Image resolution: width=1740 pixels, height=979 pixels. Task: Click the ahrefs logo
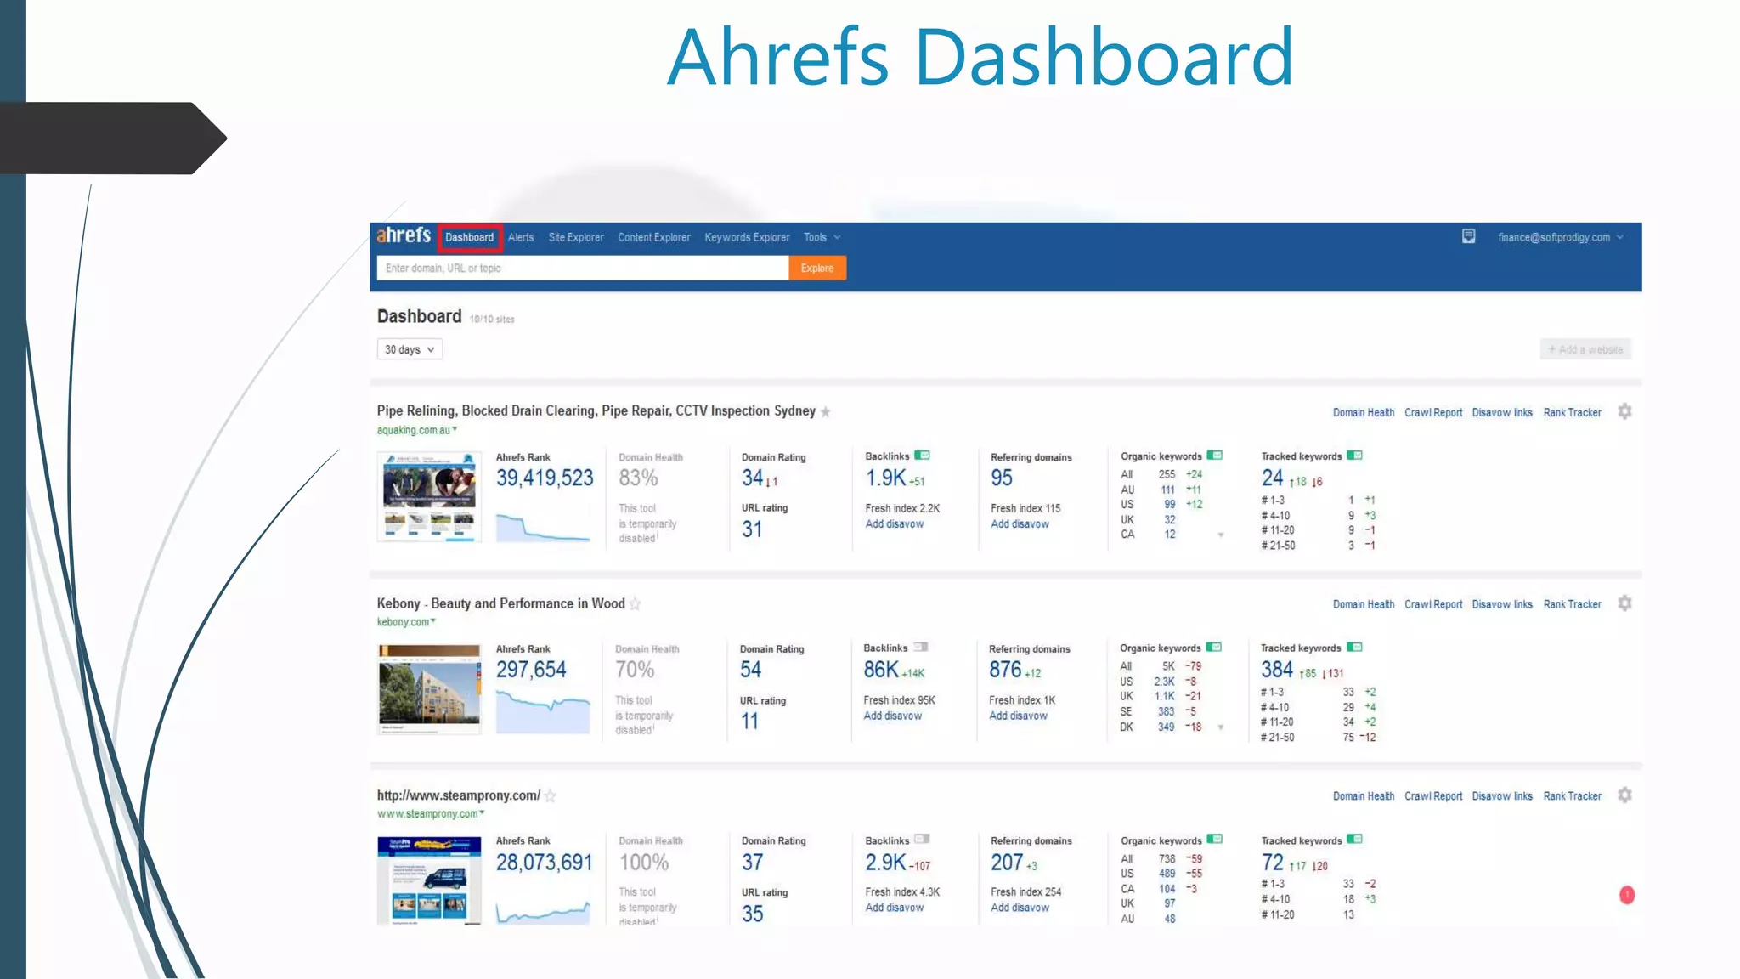point(404,235)
